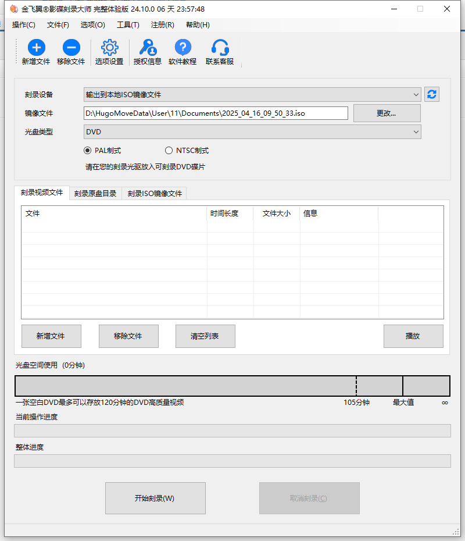Open the 操作(C) menu
The image size is (465, 541).
(23, 25)
